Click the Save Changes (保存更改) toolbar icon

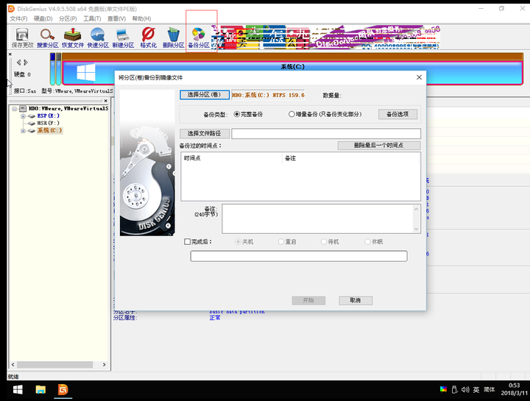coord(22,38)
